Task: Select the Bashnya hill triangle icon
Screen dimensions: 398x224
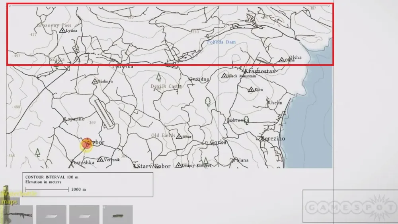Action: point(95,81)
